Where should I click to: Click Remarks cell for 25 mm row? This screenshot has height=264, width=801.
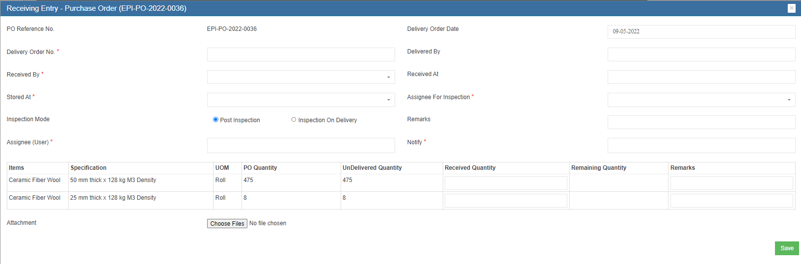[731, 201]
